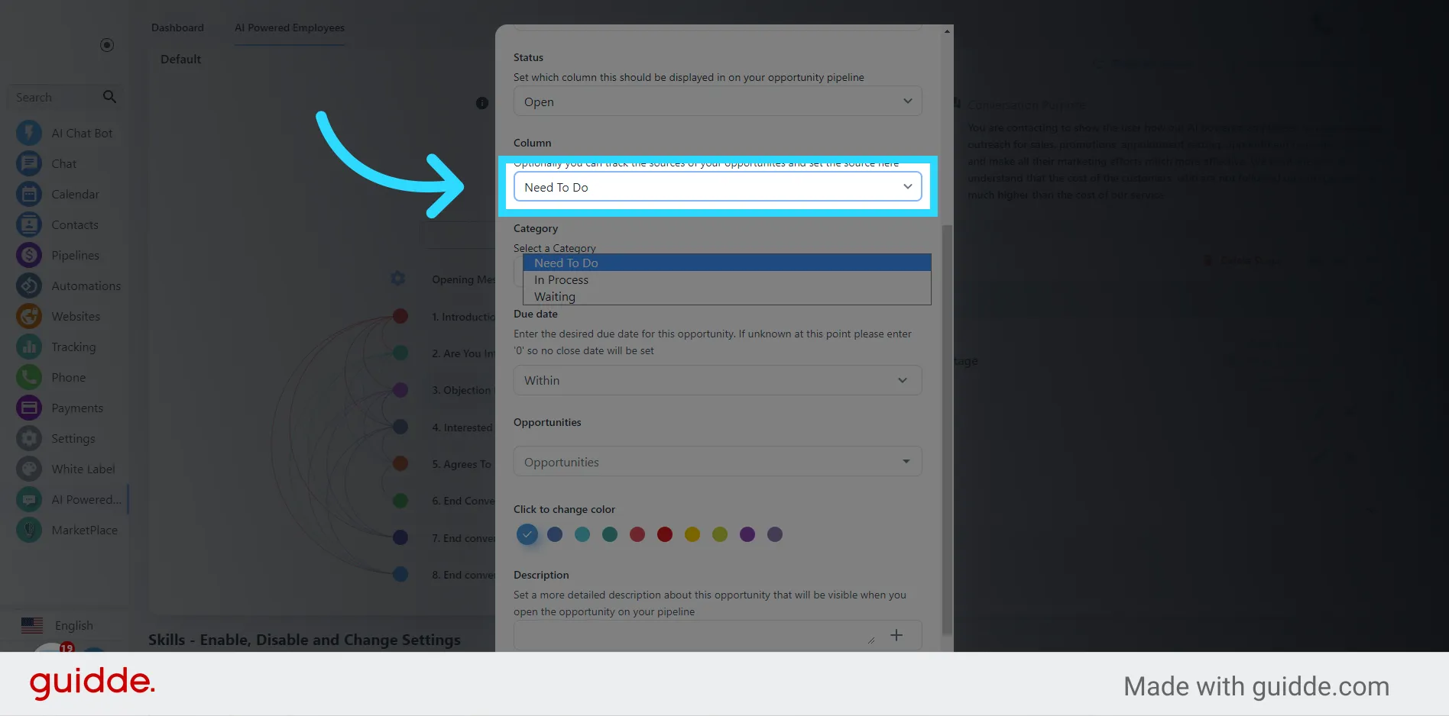Open the MarketPlace menu item
The image size is (1449, 716).
[x=84, y=530]
